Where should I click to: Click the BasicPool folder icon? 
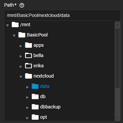click(x=22, y=35)
